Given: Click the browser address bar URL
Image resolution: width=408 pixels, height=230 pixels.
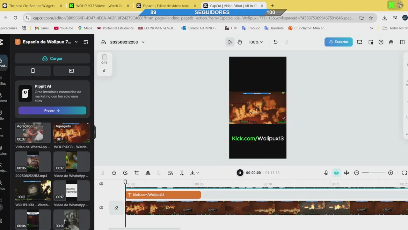Looking at the screenshot, I should (193, 18).
